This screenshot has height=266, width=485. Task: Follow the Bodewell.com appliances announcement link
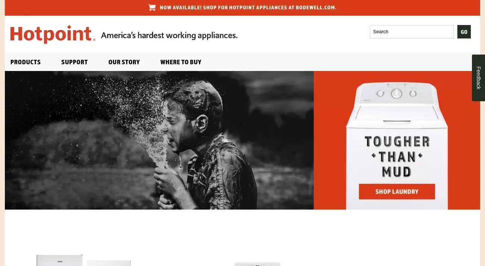tap(248, 7)
